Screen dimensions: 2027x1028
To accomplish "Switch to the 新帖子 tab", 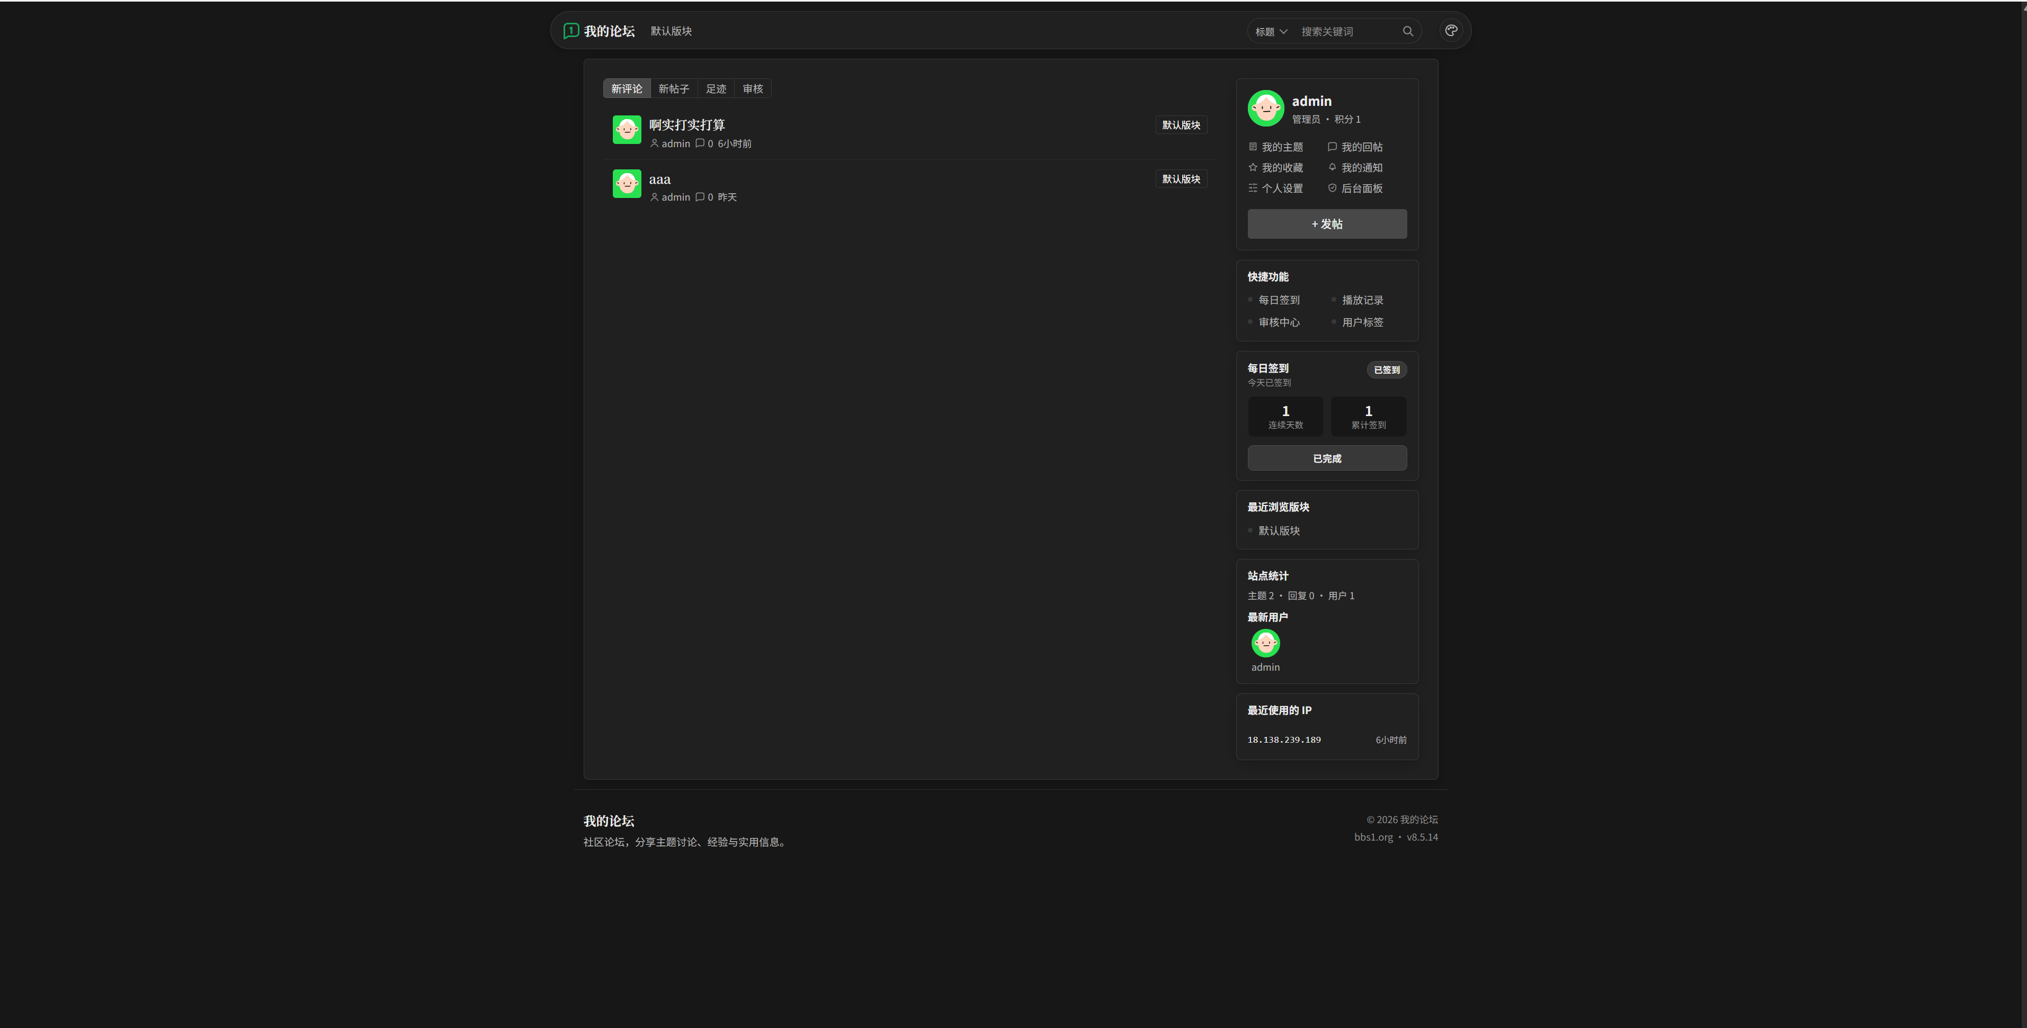I will 674,89.
